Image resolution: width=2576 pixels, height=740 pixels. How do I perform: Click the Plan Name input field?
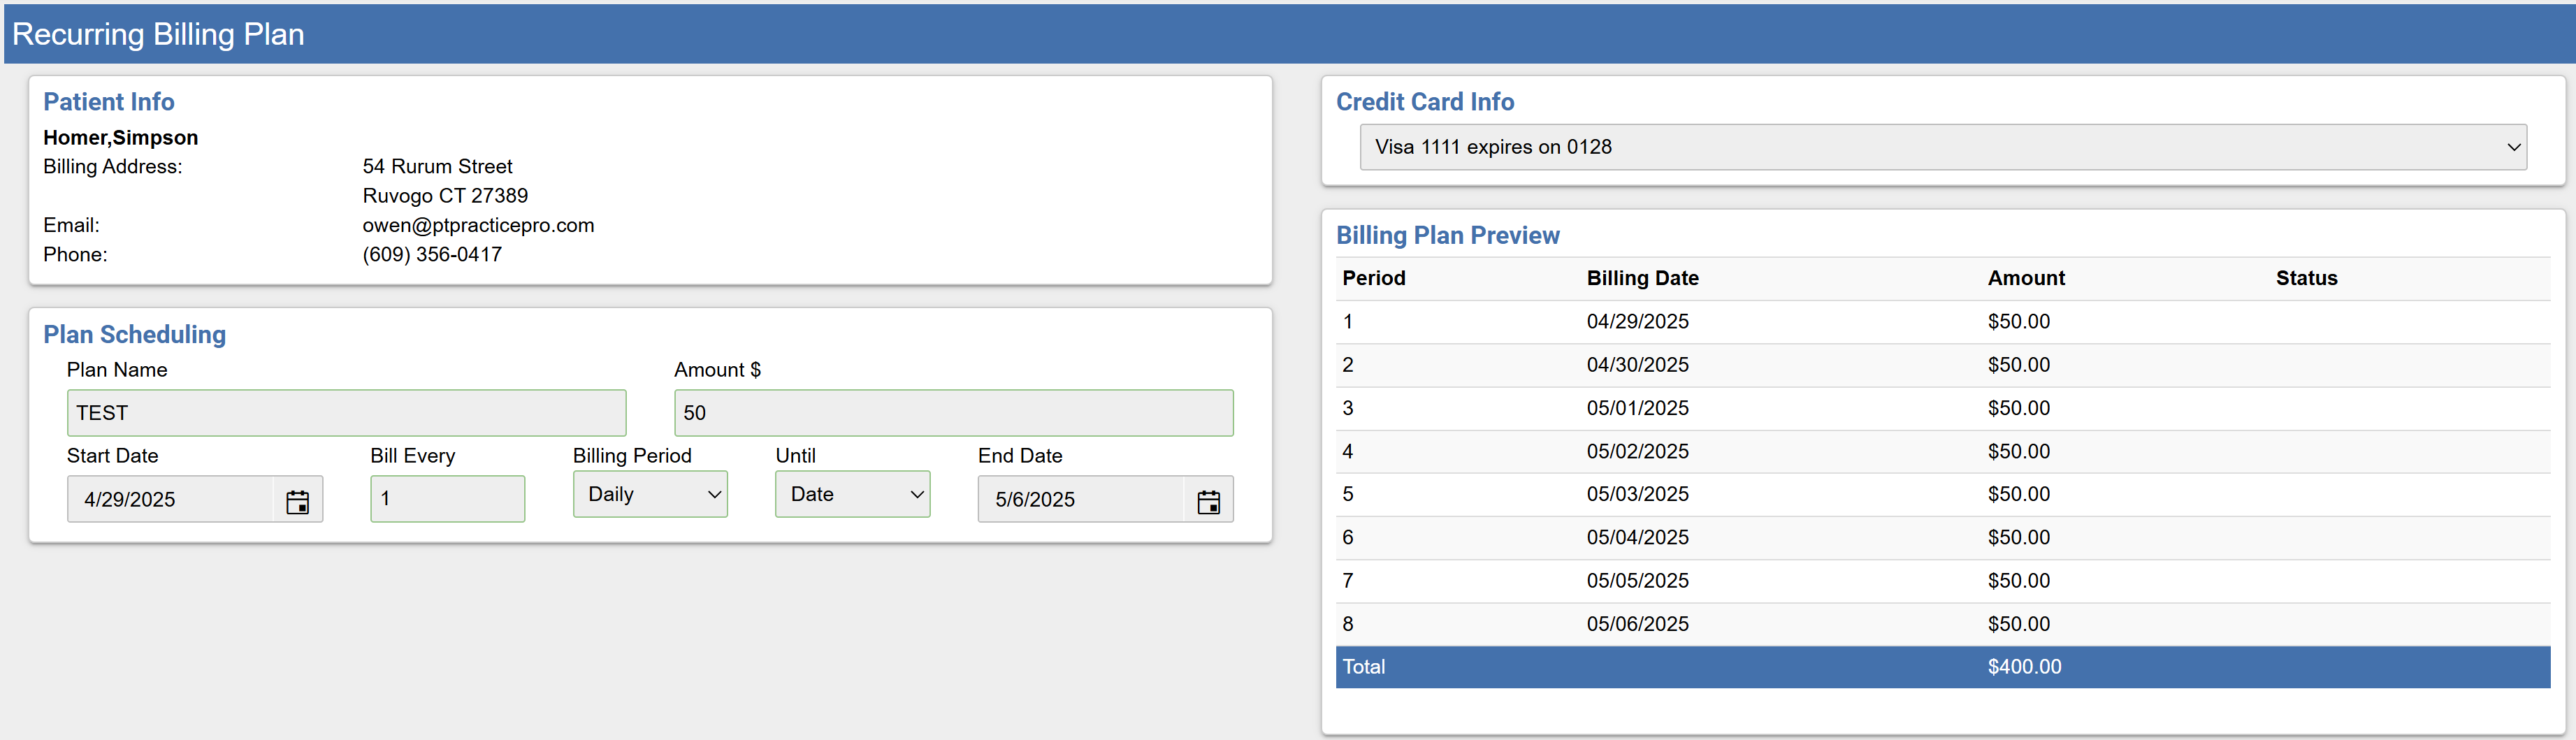click(x=345, y=412)
